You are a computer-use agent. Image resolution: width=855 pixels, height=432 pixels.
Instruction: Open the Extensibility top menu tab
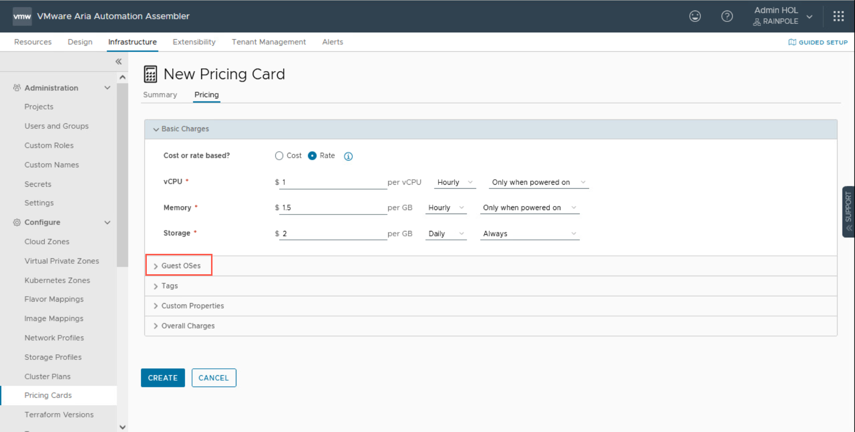pyautogui.click(x=194, y=42)
